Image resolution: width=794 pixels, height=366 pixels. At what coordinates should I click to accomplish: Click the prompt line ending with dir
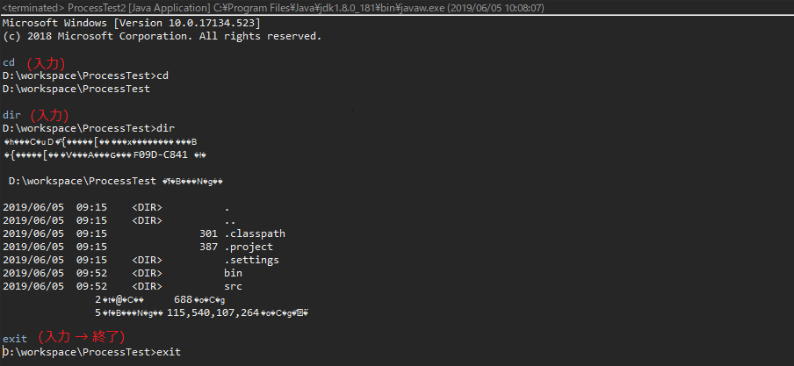point(89,128)
